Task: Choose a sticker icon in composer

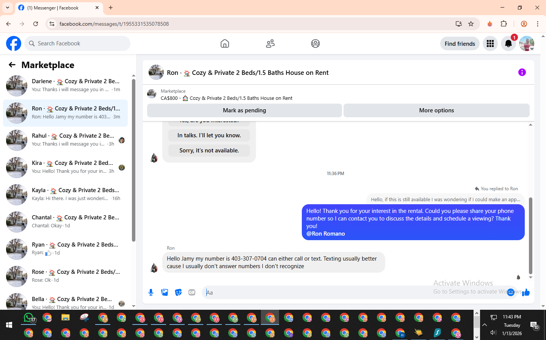Action: pyautogui.click(x=178, y=292)
